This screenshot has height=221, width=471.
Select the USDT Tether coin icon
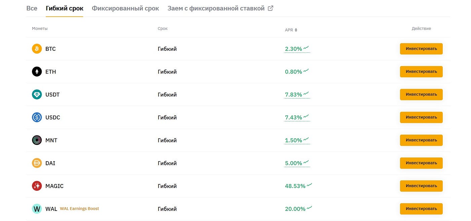(x=37, y=94)
